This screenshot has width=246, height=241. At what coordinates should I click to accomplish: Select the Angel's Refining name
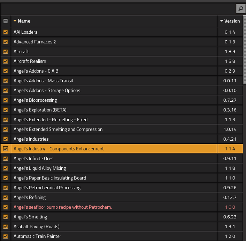click(30, 197)
